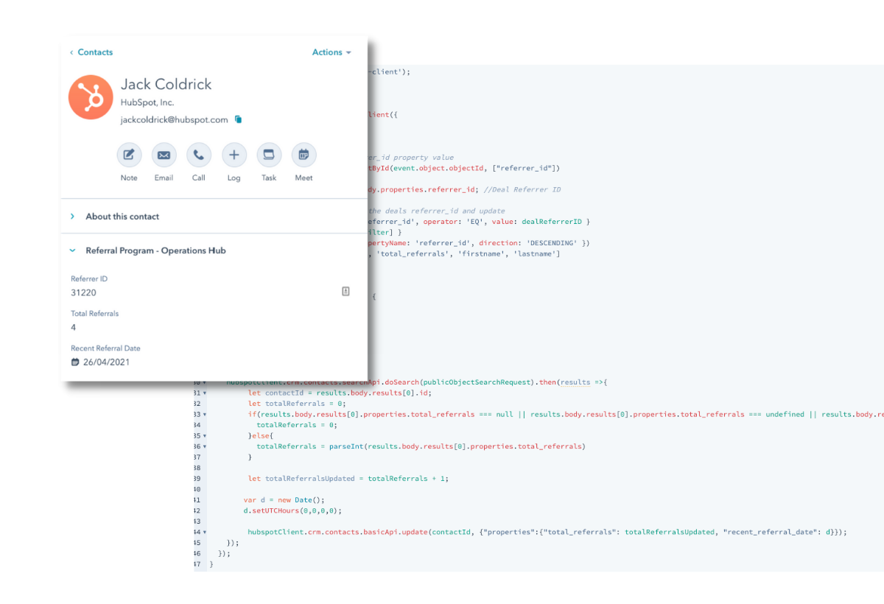Viewport: 884px width, 604px height.
Task: Click line number 39 in code editor
Action: coord(197,479)
